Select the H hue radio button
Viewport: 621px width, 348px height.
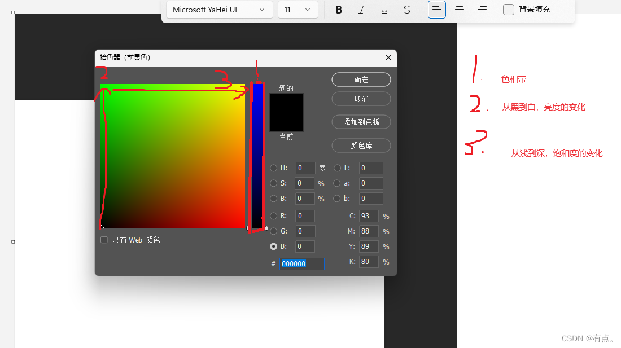[x=273, y=168]
